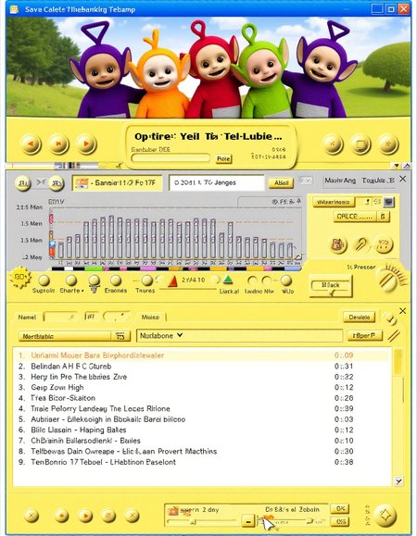The width and height of the screenshot is (417, 536).
Task: Click the large diamond round button bottom right
Action: pos(385,515)
